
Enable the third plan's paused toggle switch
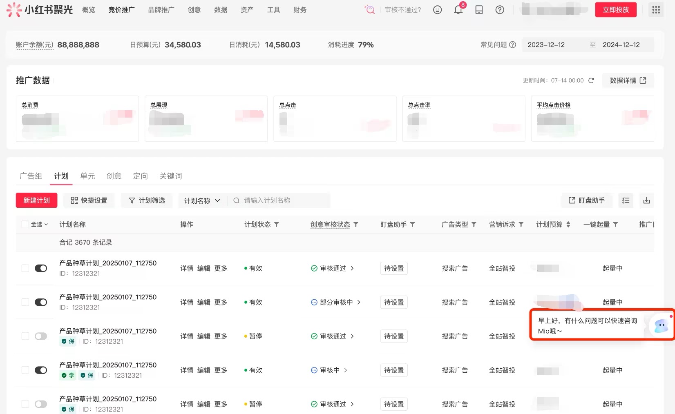click(x=41, y=336)
